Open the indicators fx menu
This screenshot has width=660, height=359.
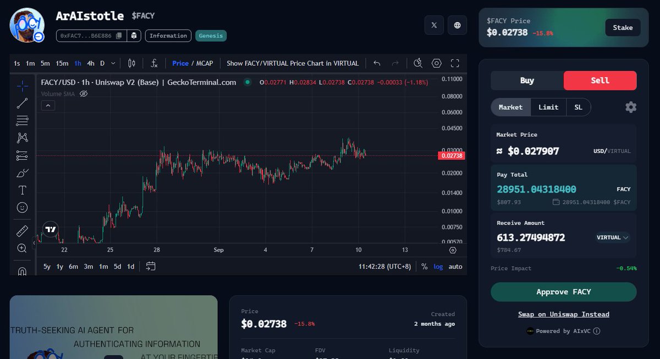click(155, 63)
